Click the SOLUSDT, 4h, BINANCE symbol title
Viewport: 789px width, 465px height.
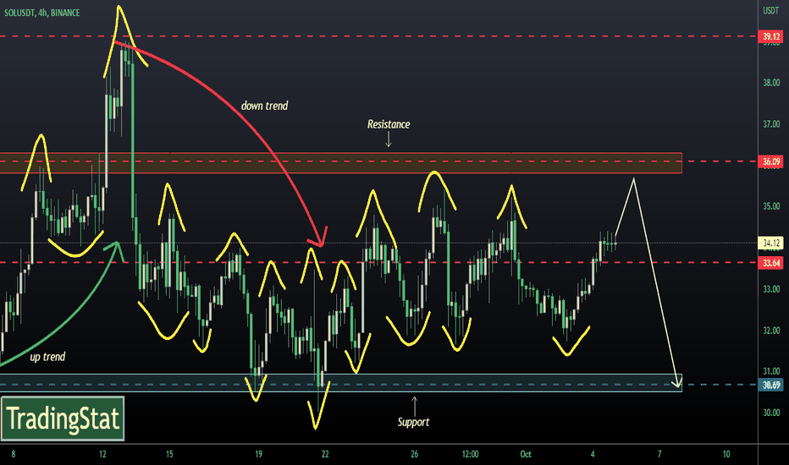41,13
